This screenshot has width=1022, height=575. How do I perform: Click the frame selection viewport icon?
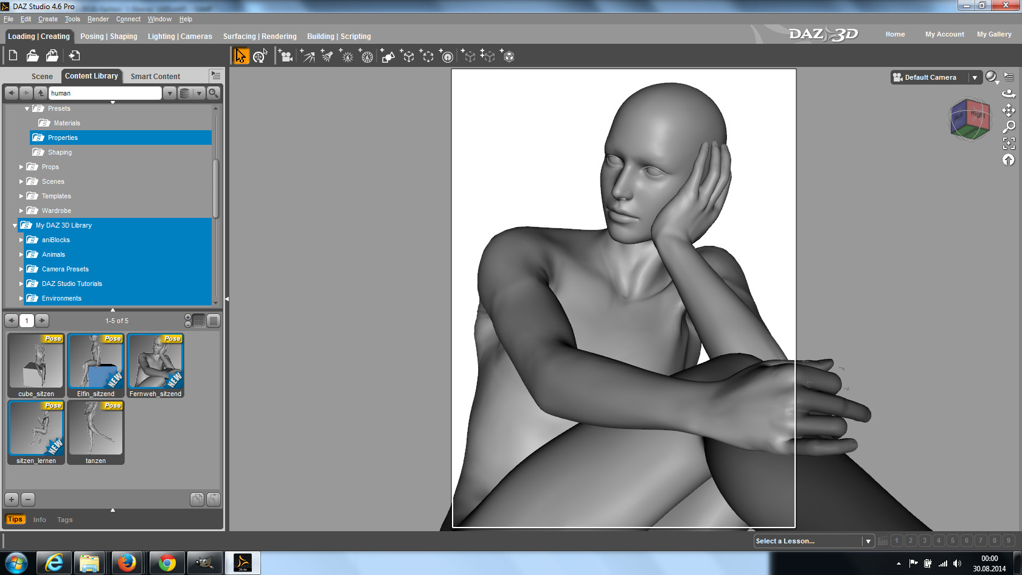(x=1009, y=143)
